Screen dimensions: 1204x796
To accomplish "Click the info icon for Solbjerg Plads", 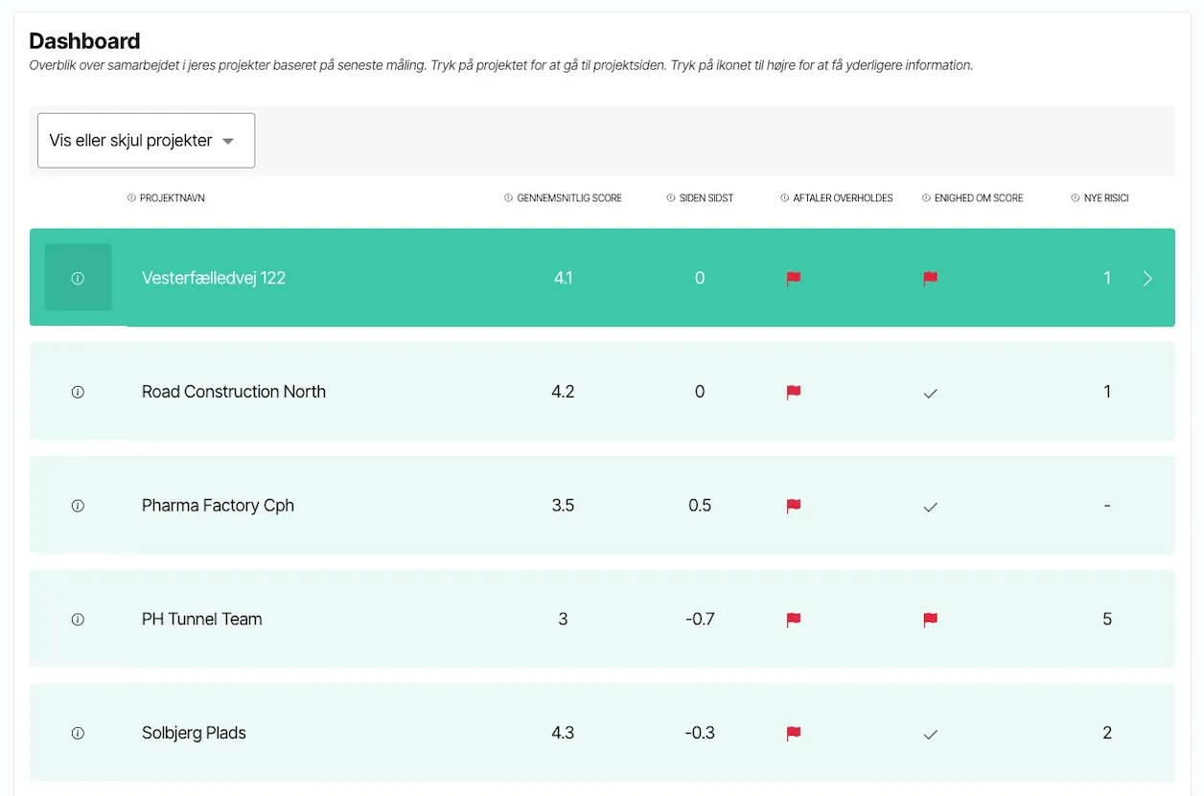I will coord(78,734).
